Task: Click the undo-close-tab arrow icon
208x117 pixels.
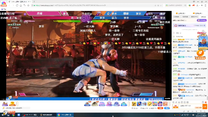Action: pos(24,5)
